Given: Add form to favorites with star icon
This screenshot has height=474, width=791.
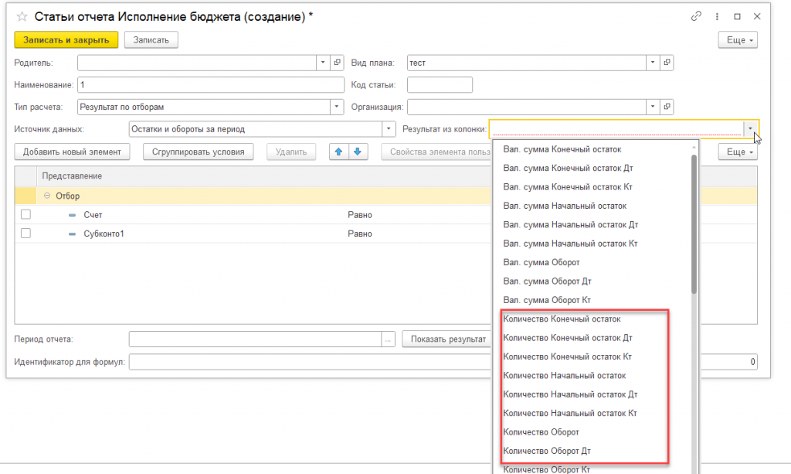Looking at the screenshot, I should 22,17.
